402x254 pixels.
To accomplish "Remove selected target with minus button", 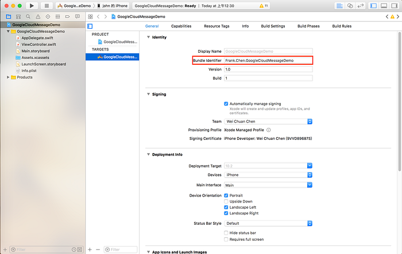I will click(98, 249).
